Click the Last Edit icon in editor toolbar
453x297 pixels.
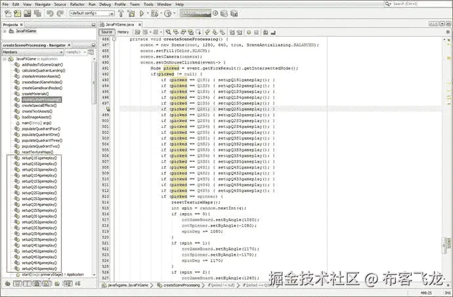137,32
